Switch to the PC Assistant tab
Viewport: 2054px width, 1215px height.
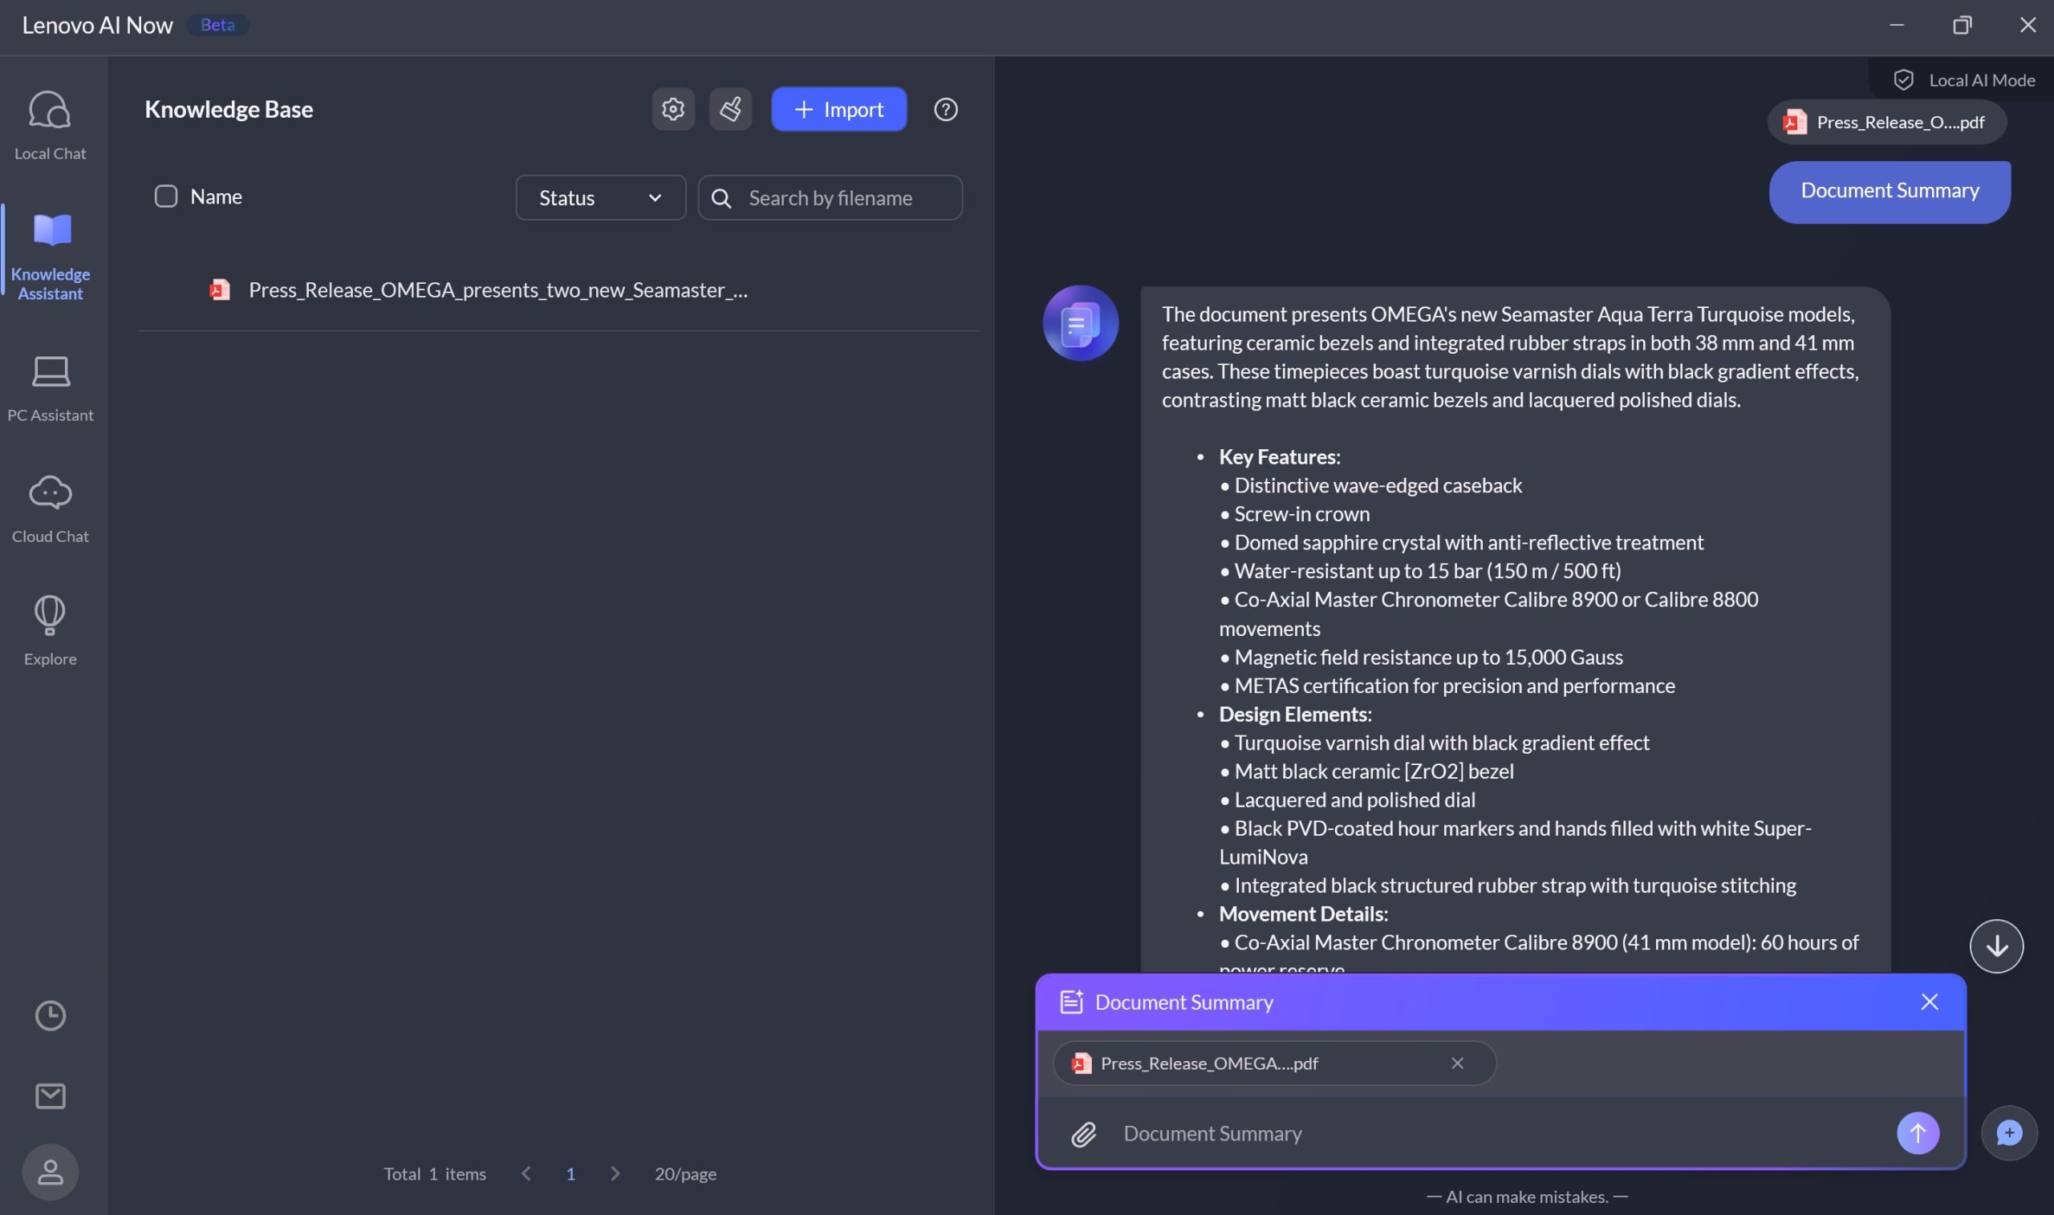tap(50, 388)
